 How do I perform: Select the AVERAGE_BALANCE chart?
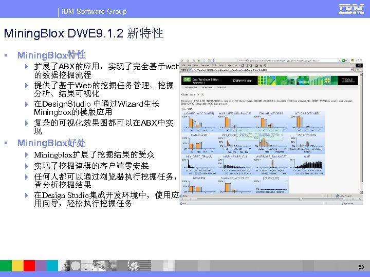click(x=271, y=165)
